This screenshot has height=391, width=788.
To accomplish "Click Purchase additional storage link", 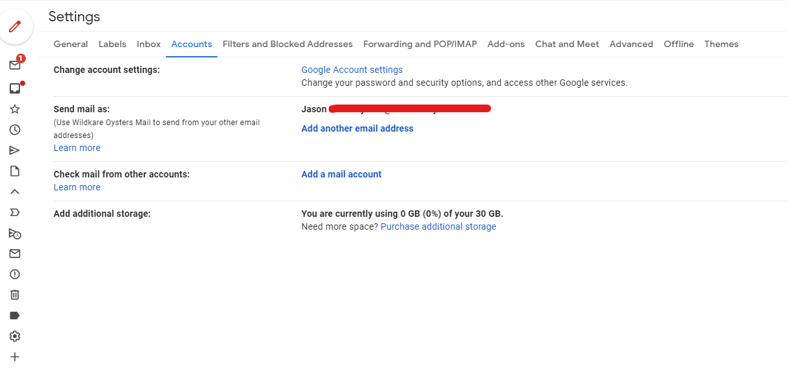I will (438, 226).
